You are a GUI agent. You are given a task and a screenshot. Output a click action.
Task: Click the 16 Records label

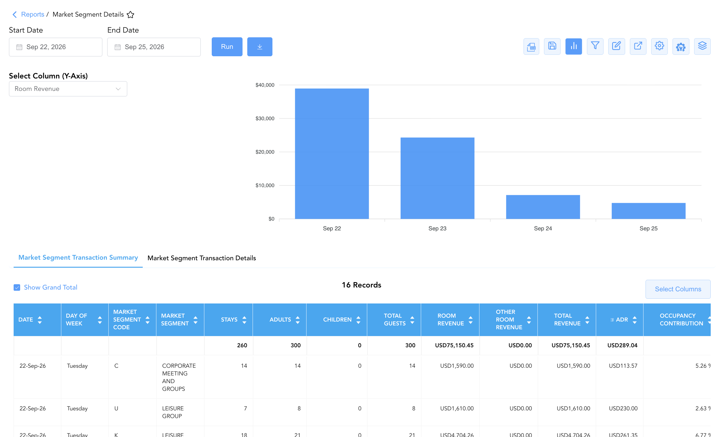362,285
